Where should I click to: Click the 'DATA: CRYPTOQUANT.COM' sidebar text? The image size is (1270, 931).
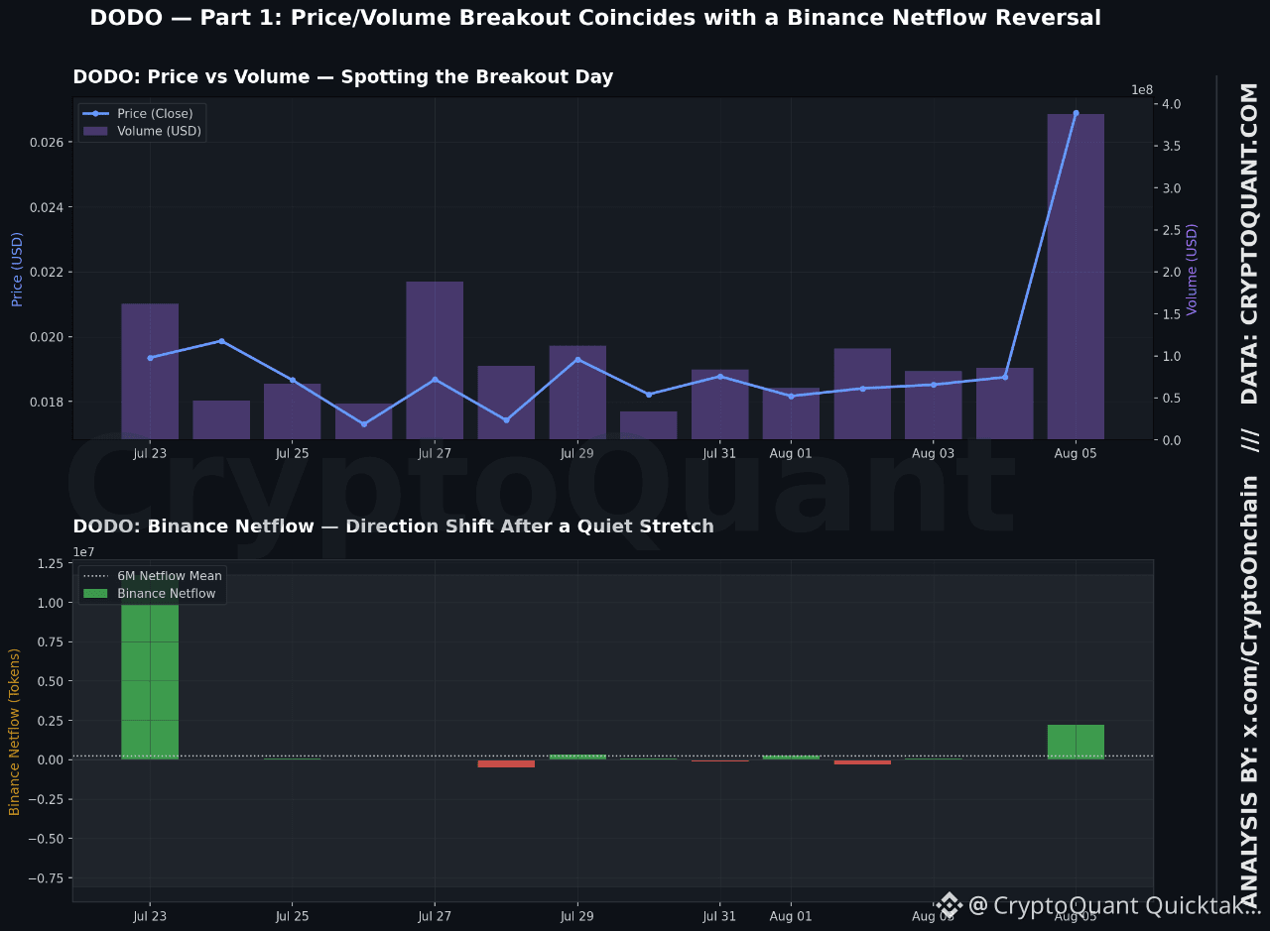click(x=1249, y=243)
